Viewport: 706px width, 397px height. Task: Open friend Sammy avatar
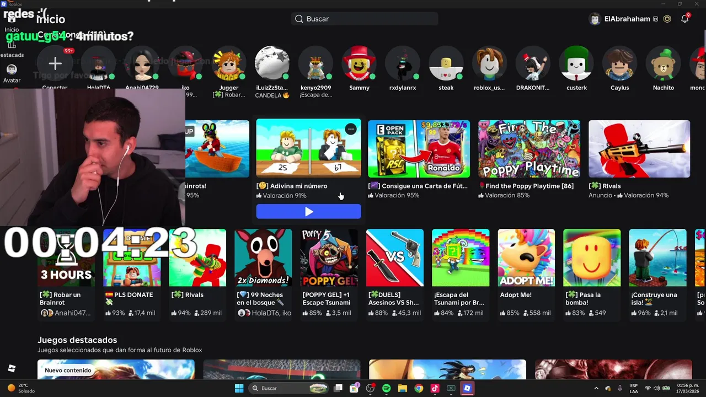tap(359, 64)
